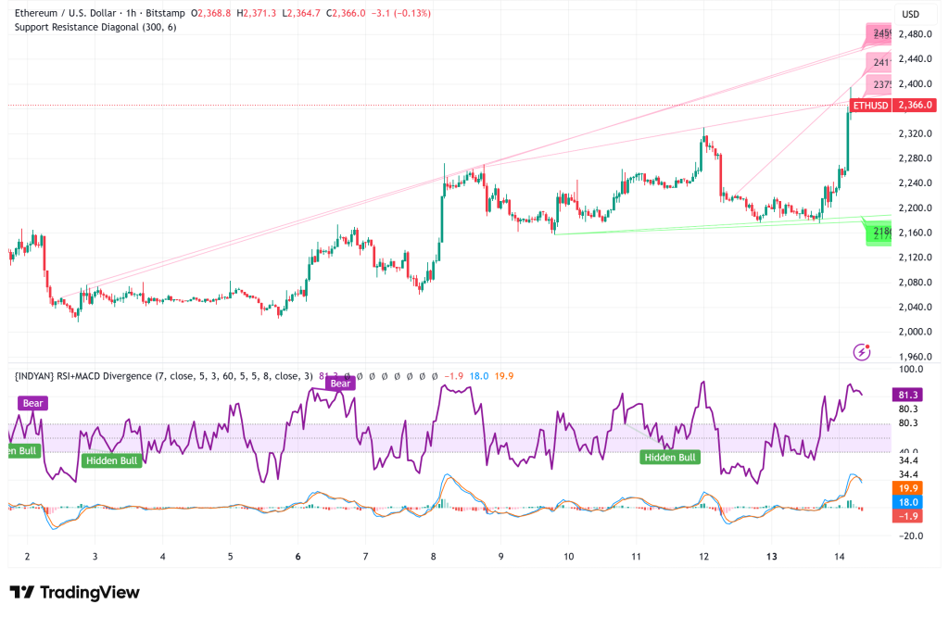Click the 81.3 RSI value tag on the scale
The height and width of the screenshot is (617, 949).
click(906, 396)
